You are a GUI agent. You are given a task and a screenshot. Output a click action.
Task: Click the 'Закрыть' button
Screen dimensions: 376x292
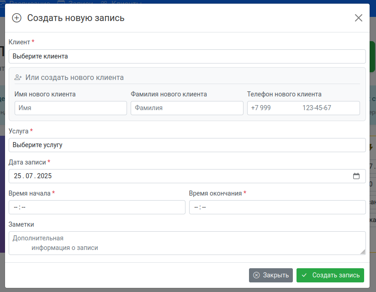271,275
